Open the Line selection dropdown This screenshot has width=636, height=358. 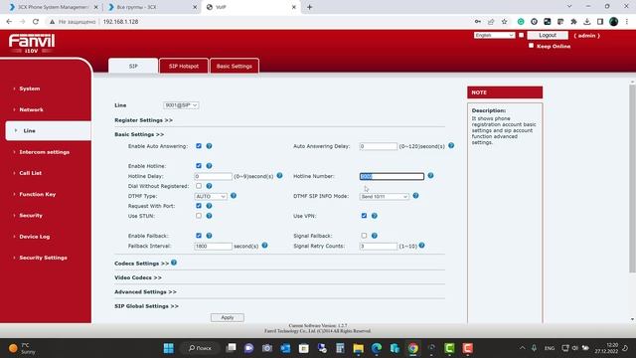click(x=181, y=105)
